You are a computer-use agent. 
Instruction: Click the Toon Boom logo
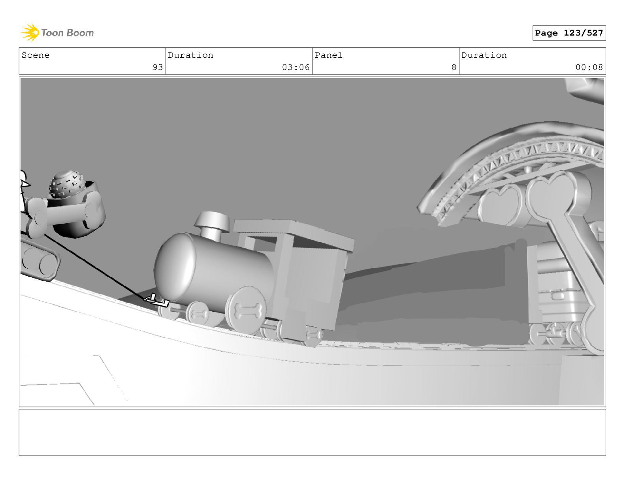(x=57, y=33)
